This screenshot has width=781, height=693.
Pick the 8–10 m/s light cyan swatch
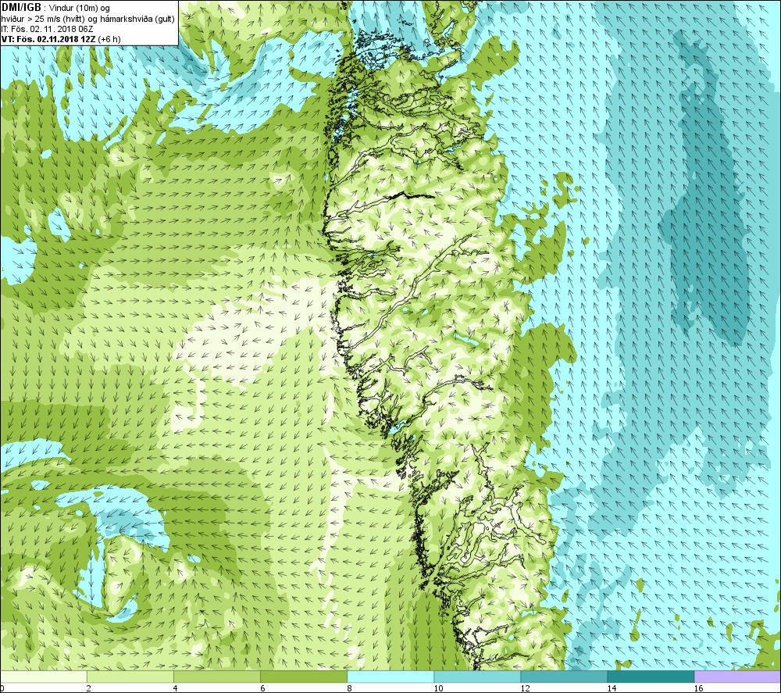point(390,677)
